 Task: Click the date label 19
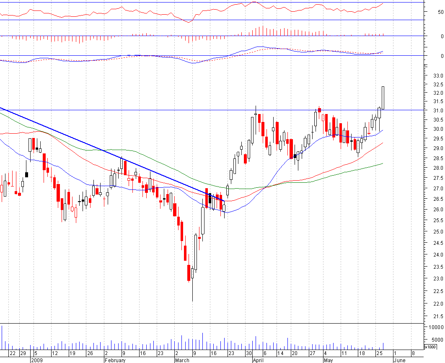(x=72, y=353)
